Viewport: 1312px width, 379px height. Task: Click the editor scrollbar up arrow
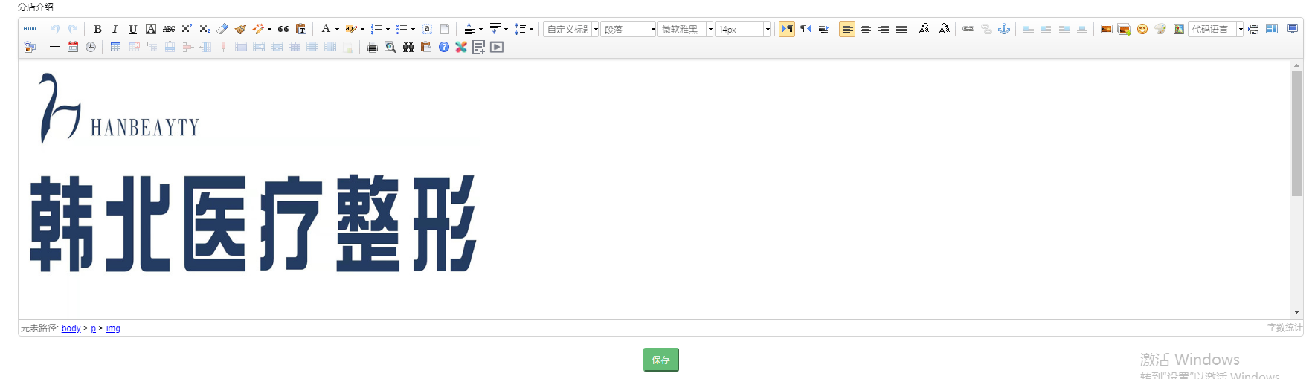coord(1297,65)
